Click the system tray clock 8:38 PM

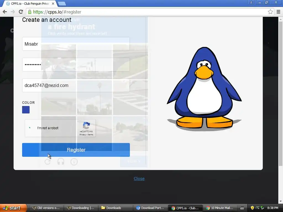coord(272,208)
